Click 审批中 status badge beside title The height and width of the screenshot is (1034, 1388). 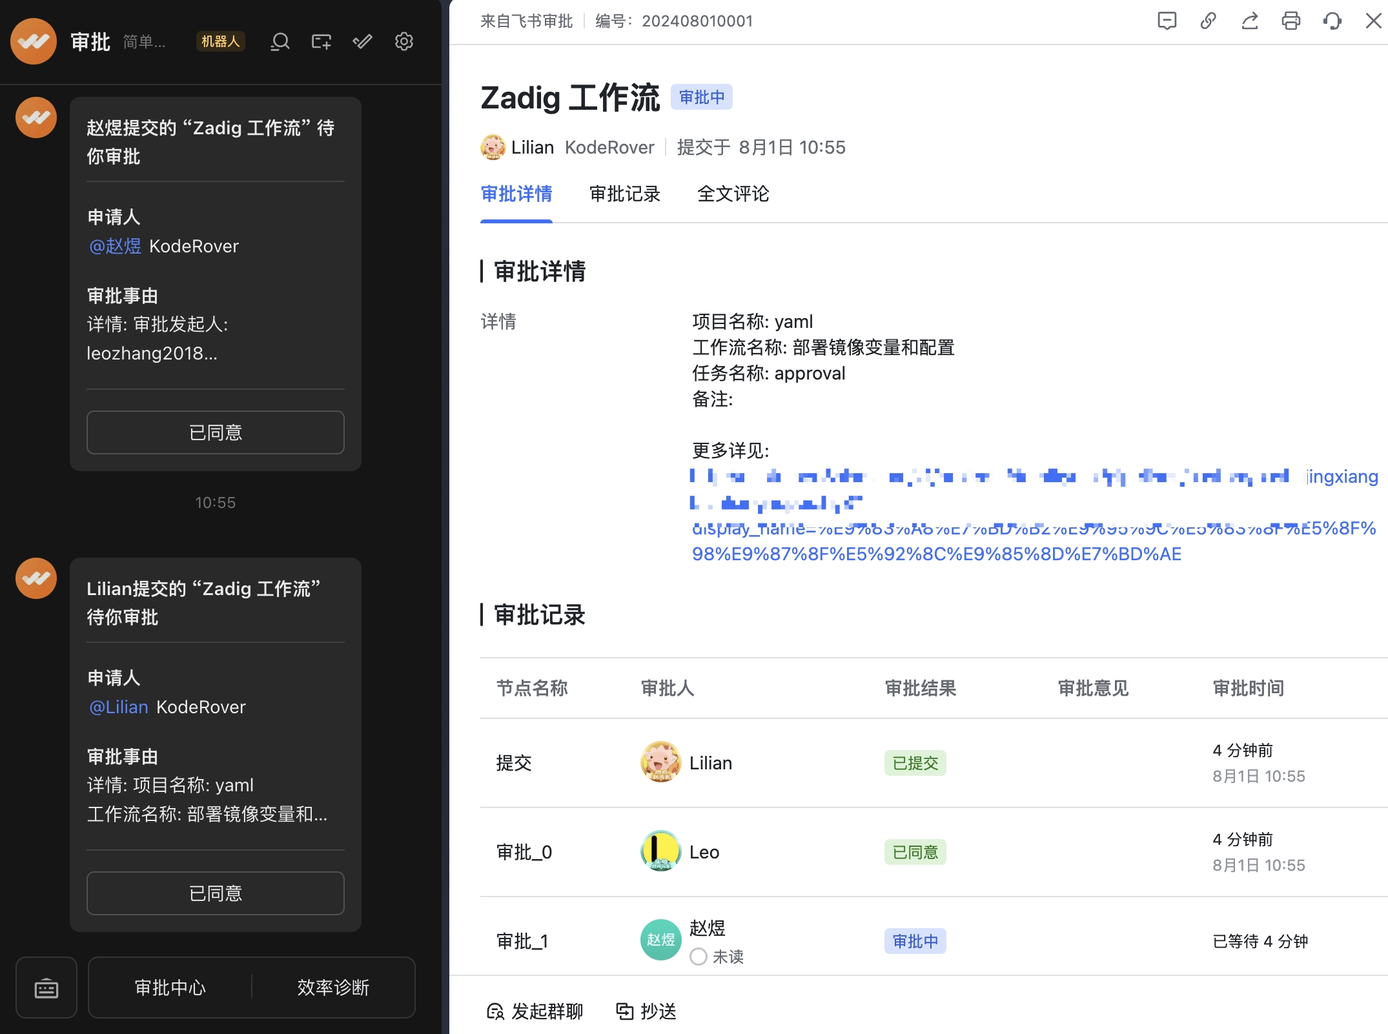pos(702,97)
